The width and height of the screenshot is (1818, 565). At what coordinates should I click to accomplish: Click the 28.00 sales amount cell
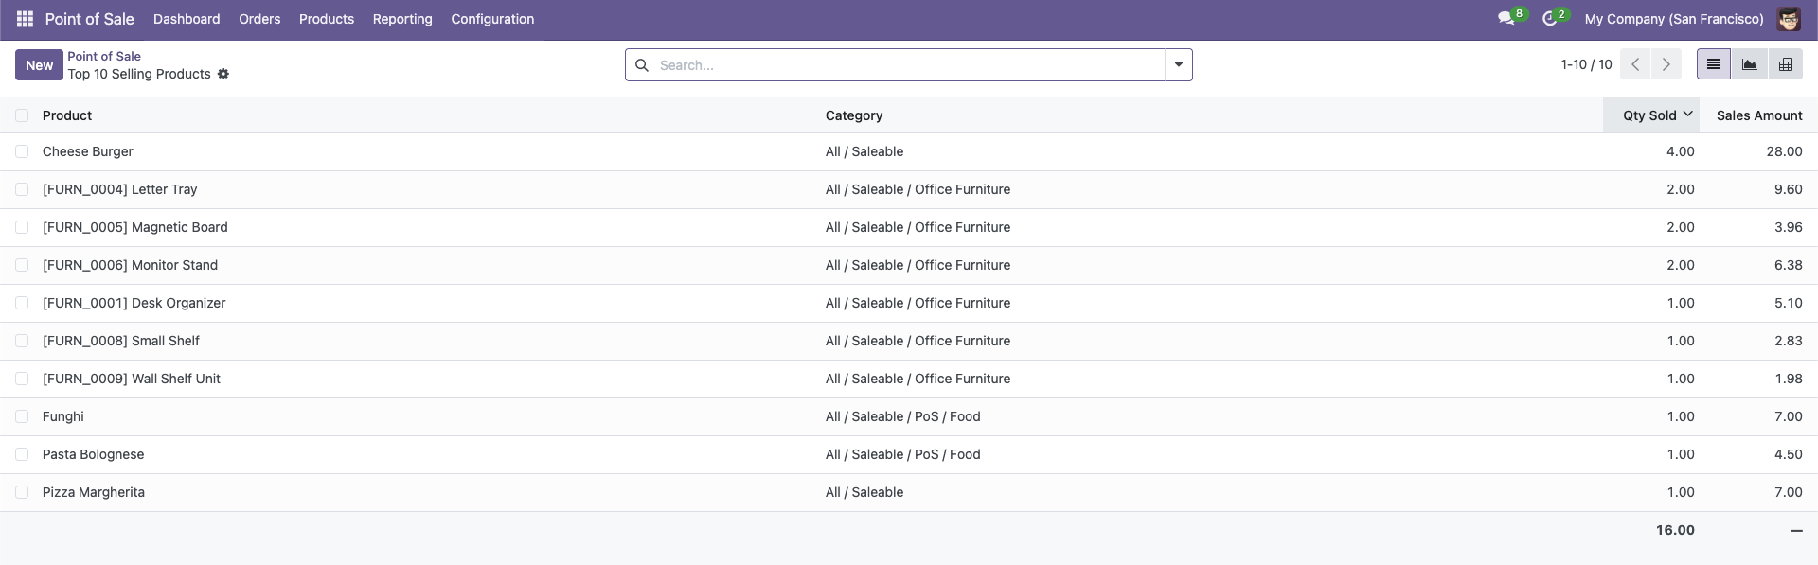coord(1784,151)
